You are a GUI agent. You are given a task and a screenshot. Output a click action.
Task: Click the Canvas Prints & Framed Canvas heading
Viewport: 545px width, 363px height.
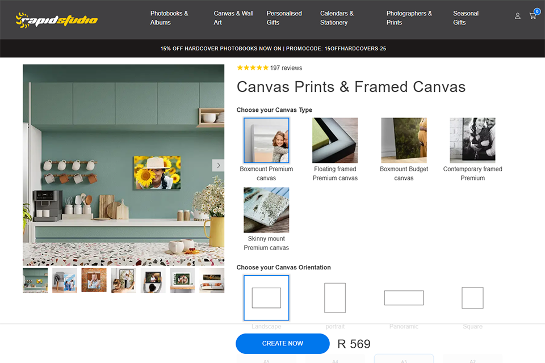tap(351, 87)
